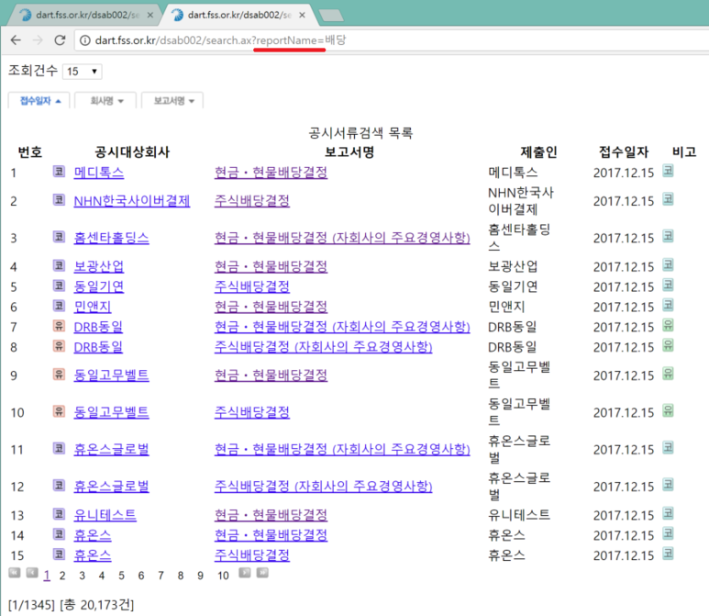Click the 비고 코 icon in row 15
The width and height of the screenshot is (709, 616).
[x=668, y=554]
